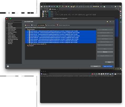The image size is (125, 107).
Task: Expand the javafx.web.jar entry
Action: [27, 41]
